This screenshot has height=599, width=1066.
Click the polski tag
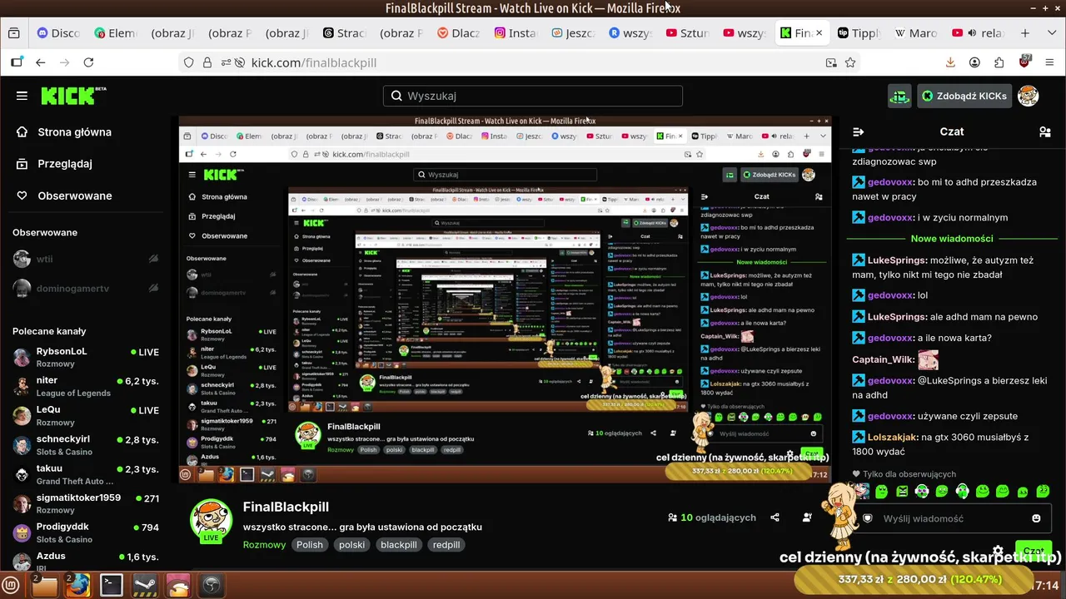pos(352,545)
